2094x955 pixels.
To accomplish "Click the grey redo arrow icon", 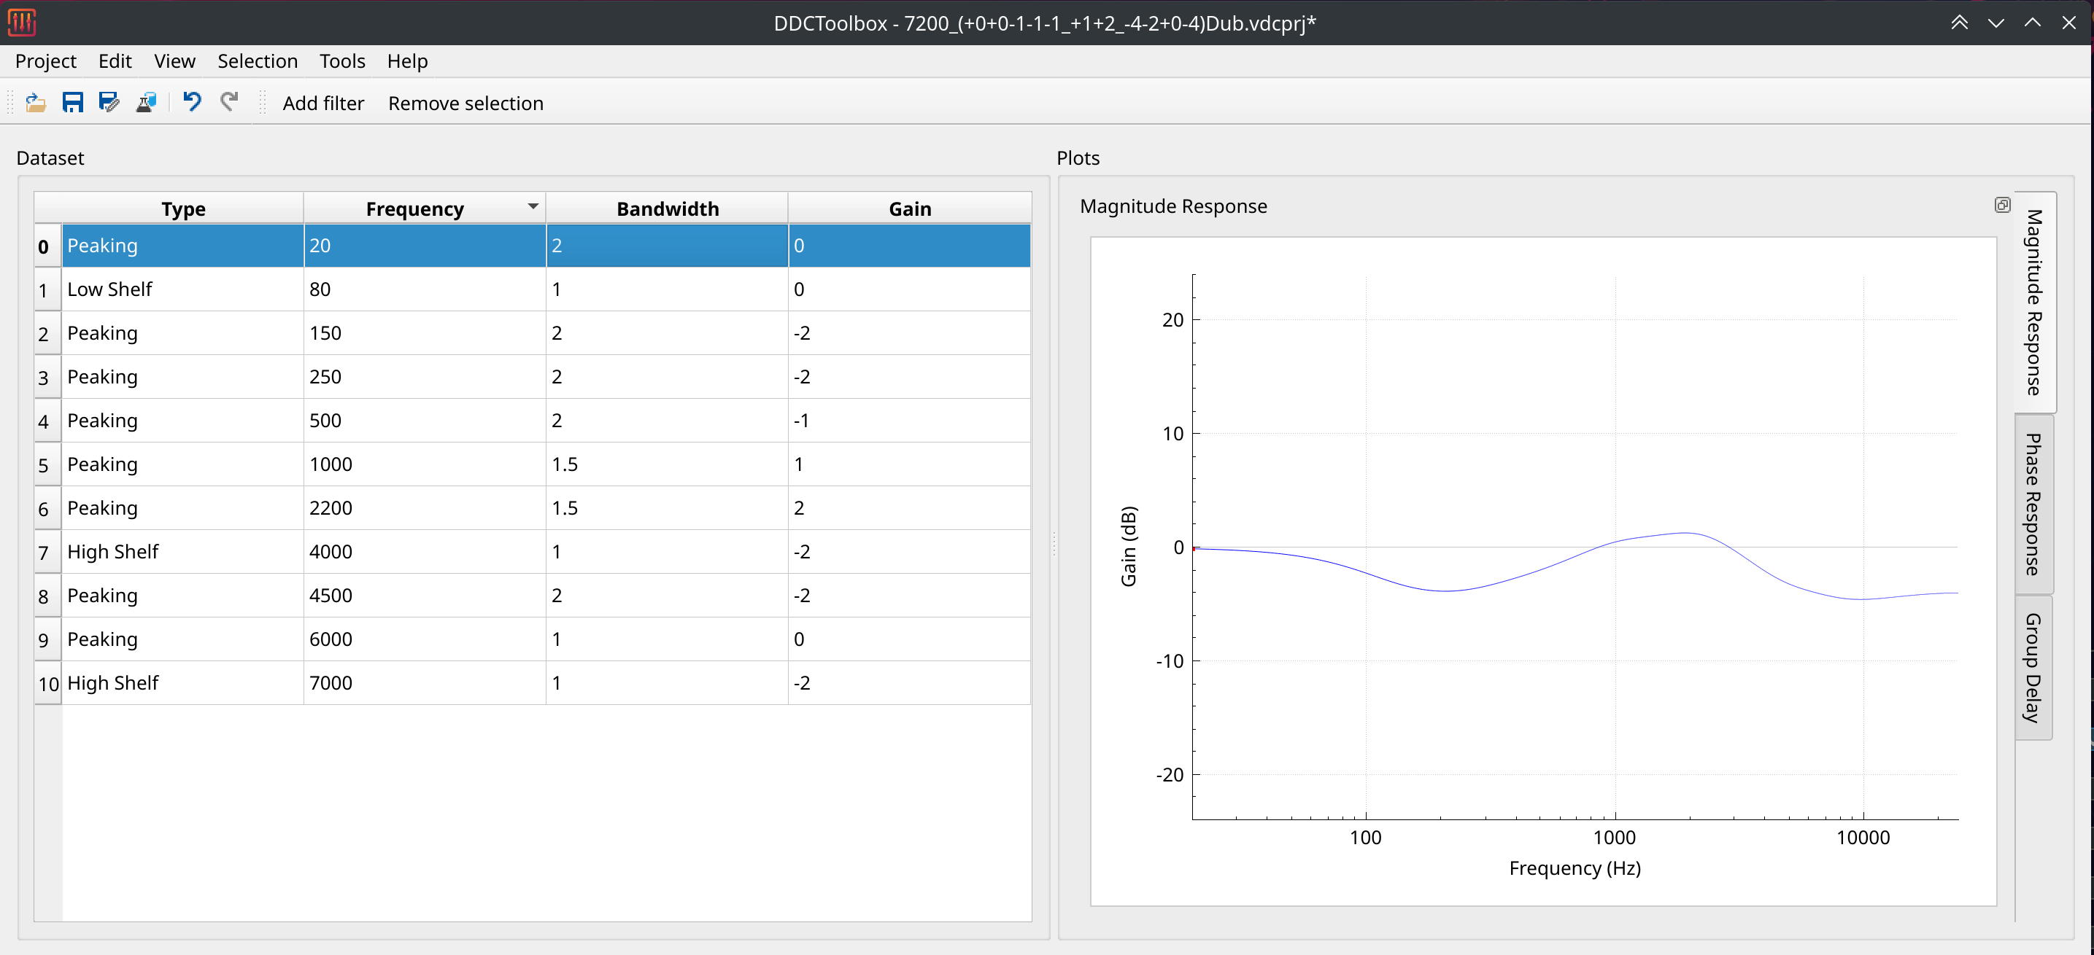I will pyautogui.click(x=229, y=102).
